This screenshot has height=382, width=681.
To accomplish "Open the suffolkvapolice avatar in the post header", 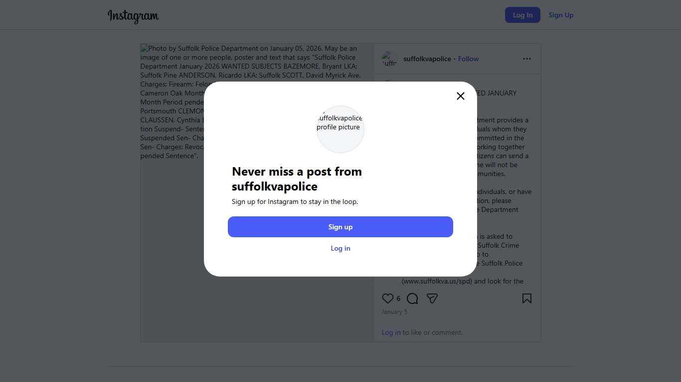I will coord(389,59).
